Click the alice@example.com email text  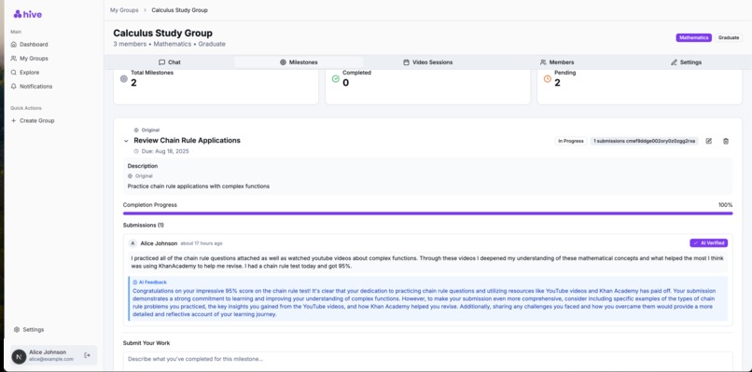click(x=51, y=359)
